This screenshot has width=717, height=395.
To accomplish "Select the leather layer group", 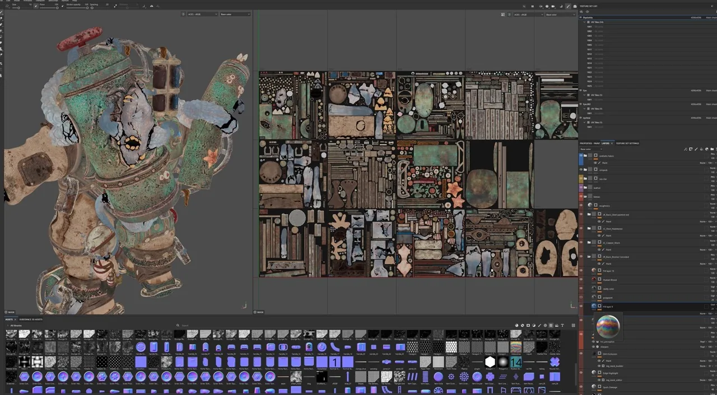I will click(x=648, y=187).
